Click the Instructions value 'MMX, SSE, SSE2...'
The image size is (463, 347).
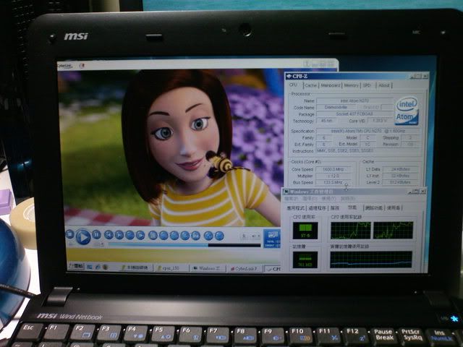coord(368,151)
